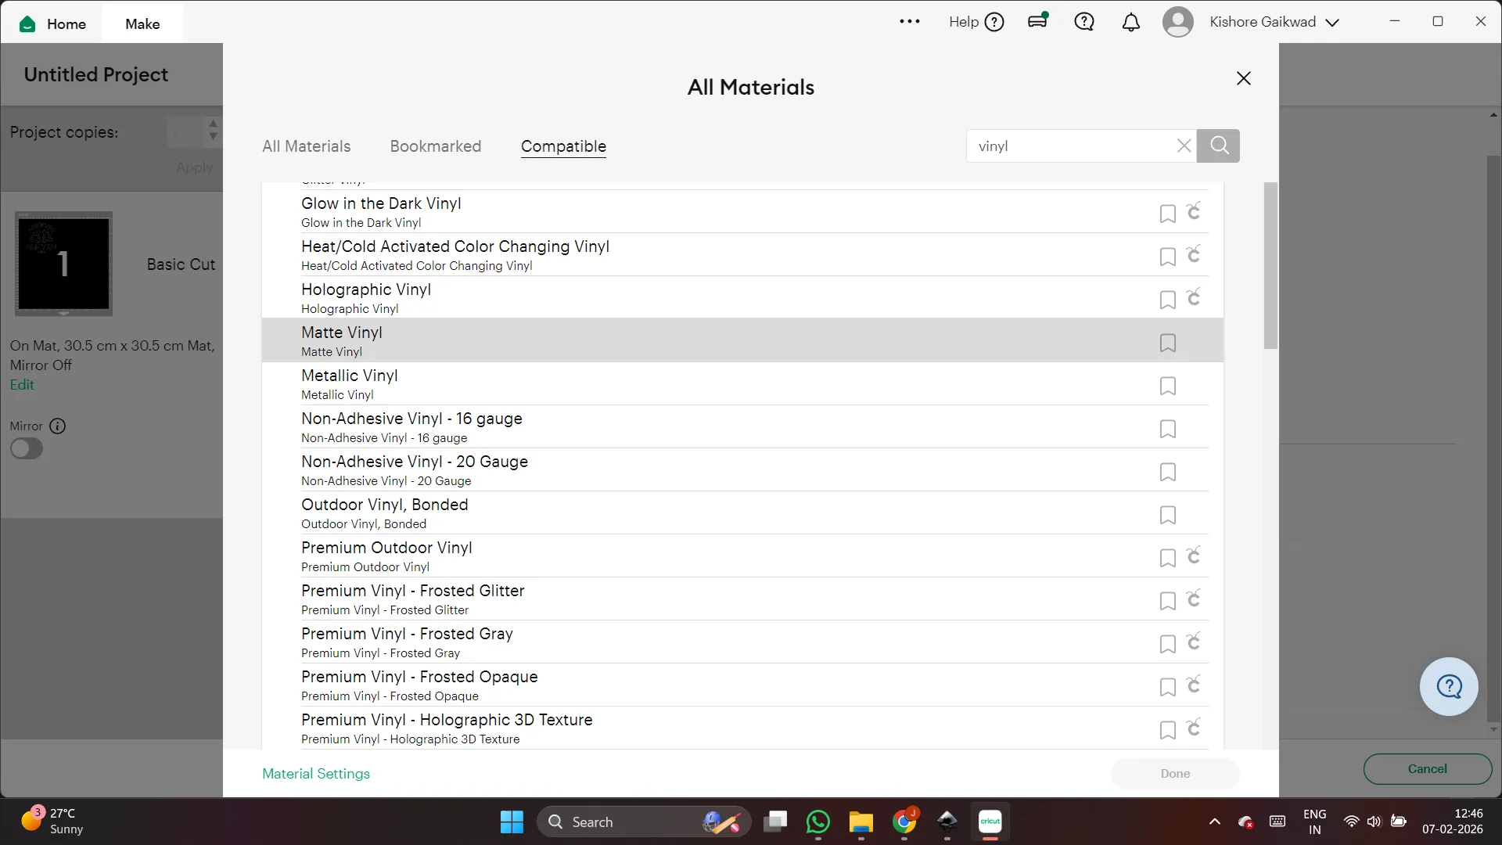Click the search magnifier button
Screen dimensions: 1502x845
(x=1218, y=146)
